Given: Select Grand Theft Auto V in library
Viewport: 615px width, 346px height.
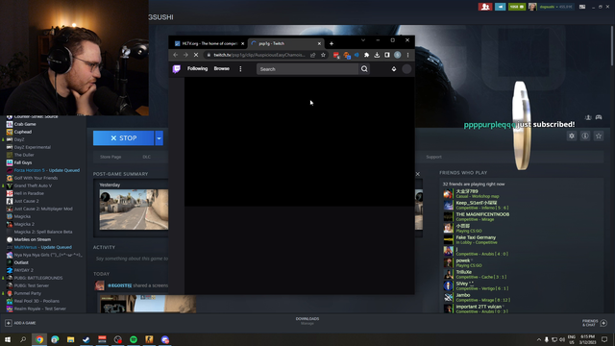Looking at the screenshot, I should coord(33,185).
